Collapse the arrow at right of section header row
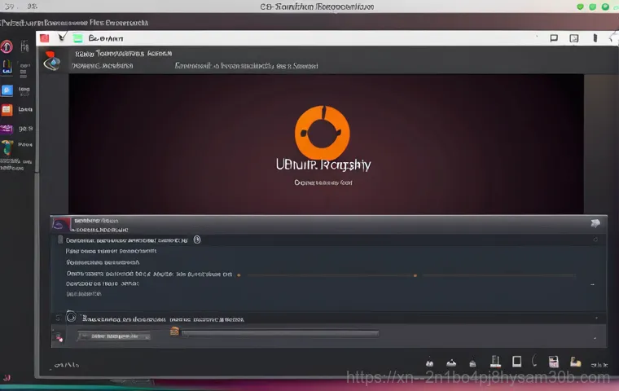Viewport: 619px width, 391px height. point(596,318)
